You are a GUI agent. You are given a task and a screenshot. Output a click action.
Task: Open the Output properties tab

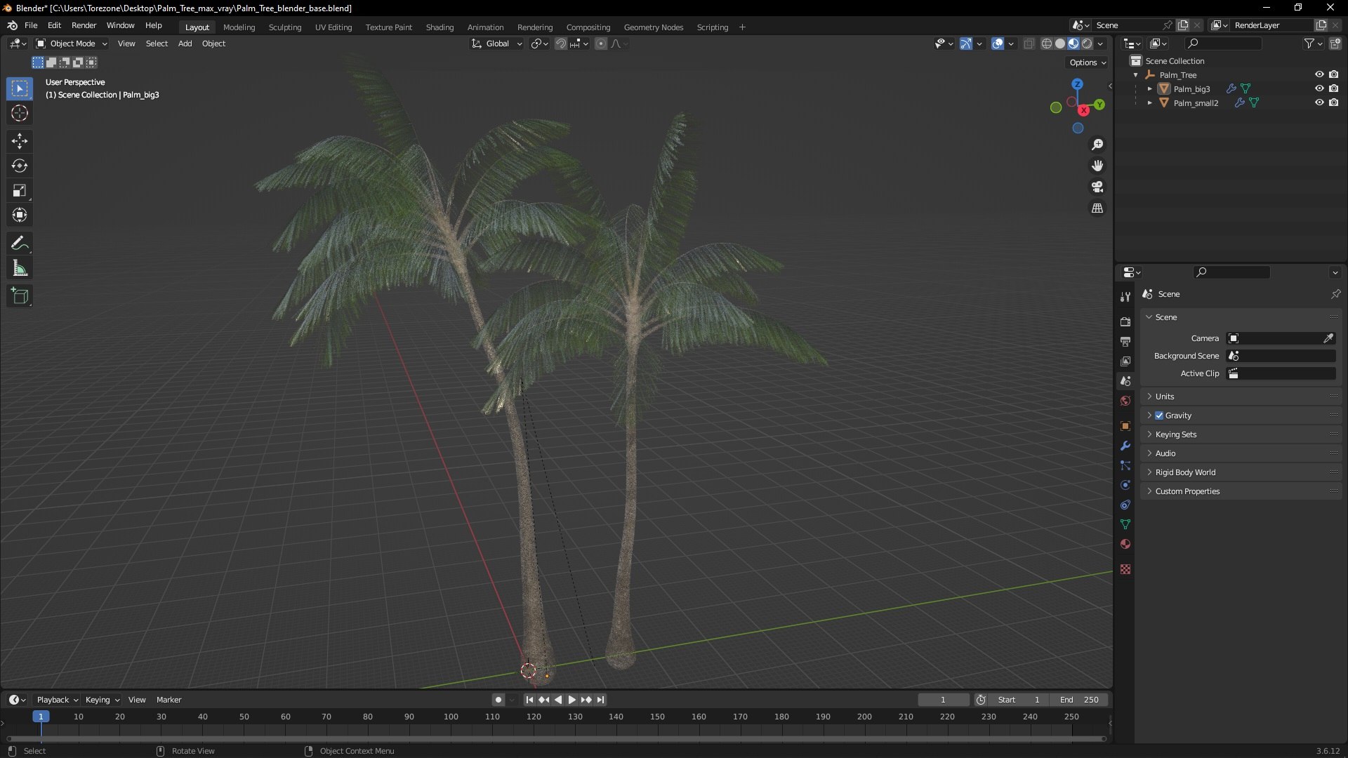pos(1125,342)
